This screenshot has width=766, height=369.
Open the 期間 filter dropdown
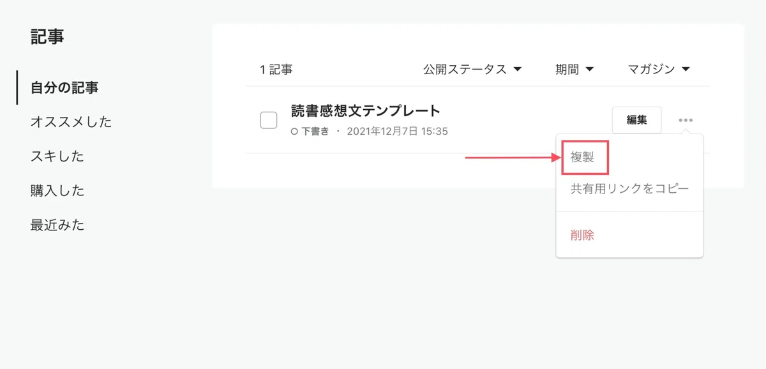[575, 69]
